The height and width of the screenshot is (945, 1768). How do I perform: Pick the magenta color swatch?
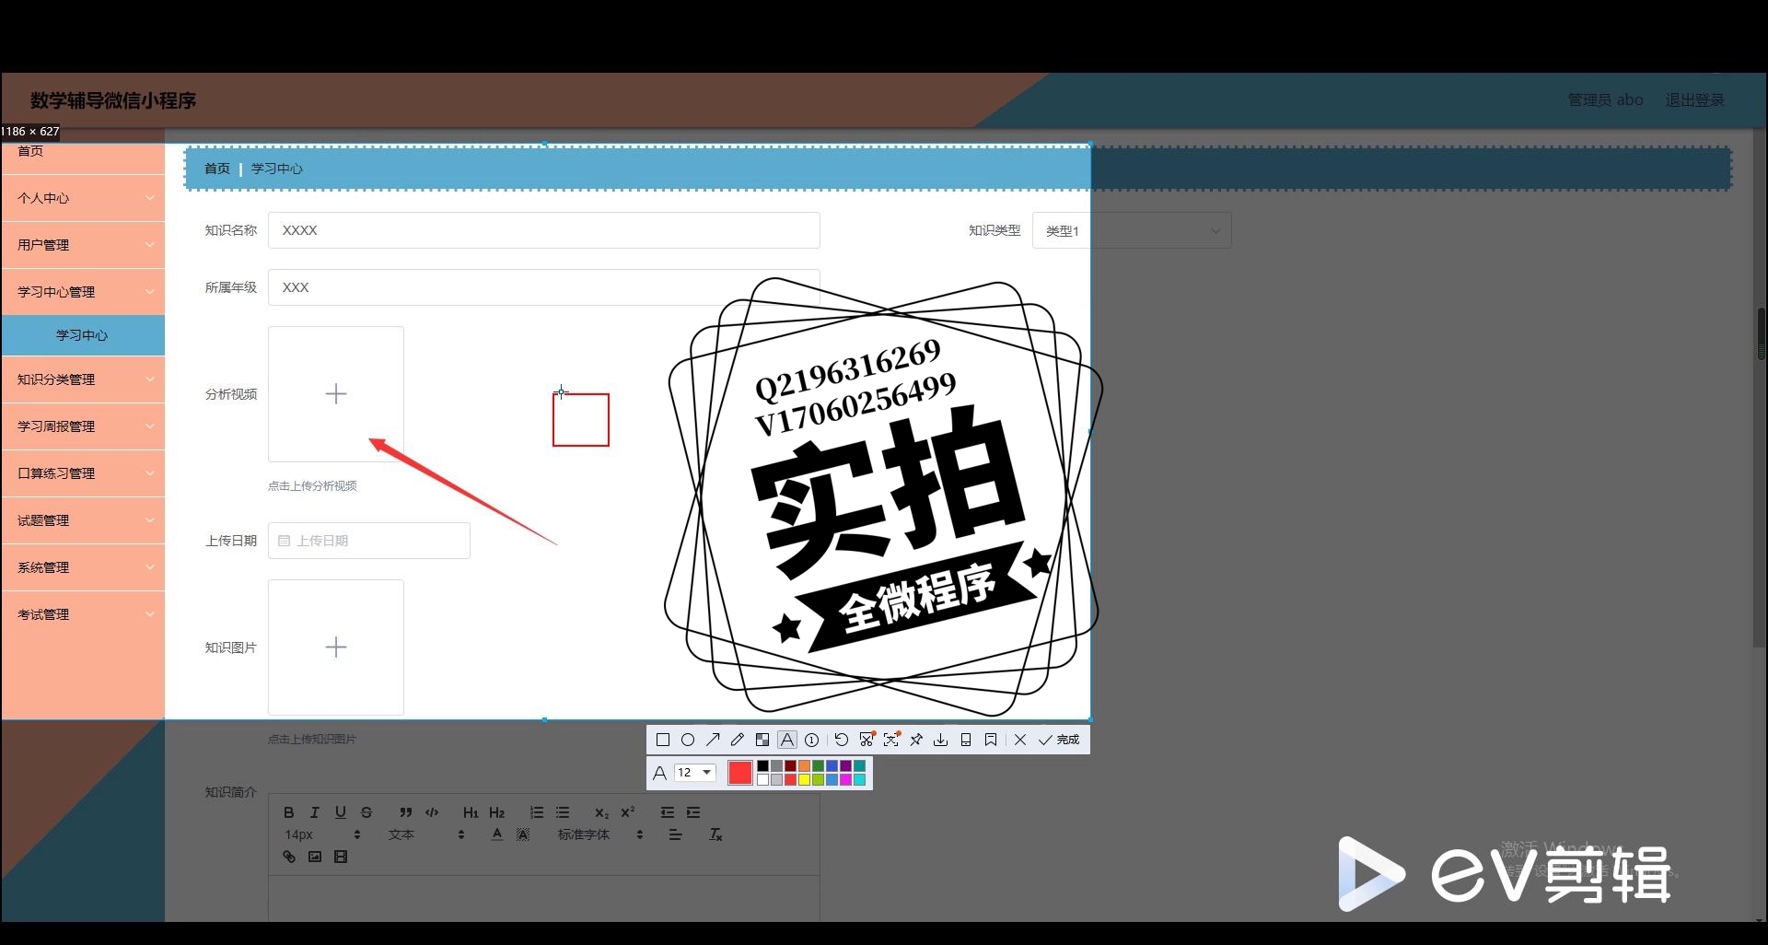coord(845,780)
